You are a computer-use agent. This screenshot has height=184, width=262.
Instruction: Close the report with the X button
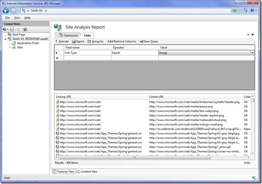pyautogui.click(x=253, y=34)
